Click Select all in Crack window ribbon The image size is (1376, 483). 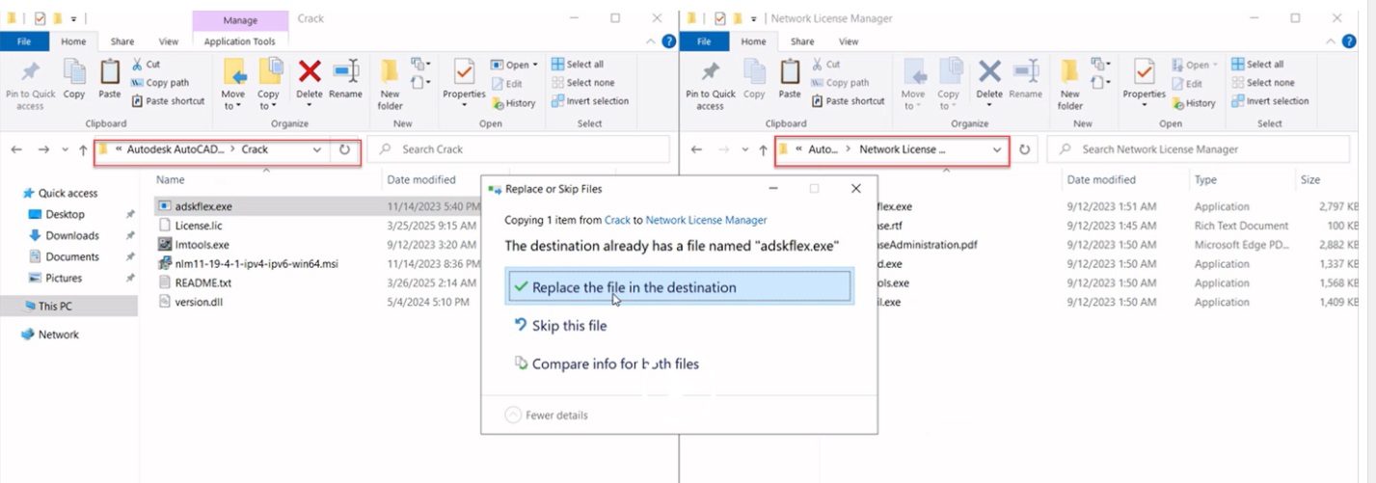pyautogui.click(x=578, y=65)
